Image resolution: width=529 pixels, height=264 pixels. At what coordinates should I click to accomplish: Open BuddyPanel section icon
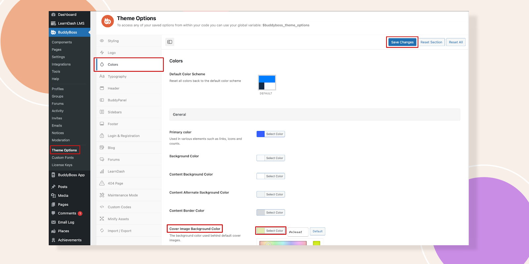102,100
